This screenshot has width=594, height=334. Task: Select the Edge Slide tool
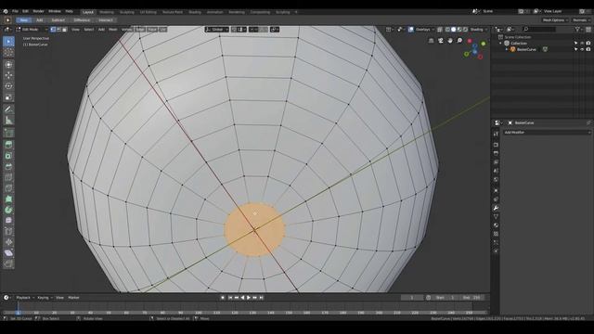(x=8, y=231)
